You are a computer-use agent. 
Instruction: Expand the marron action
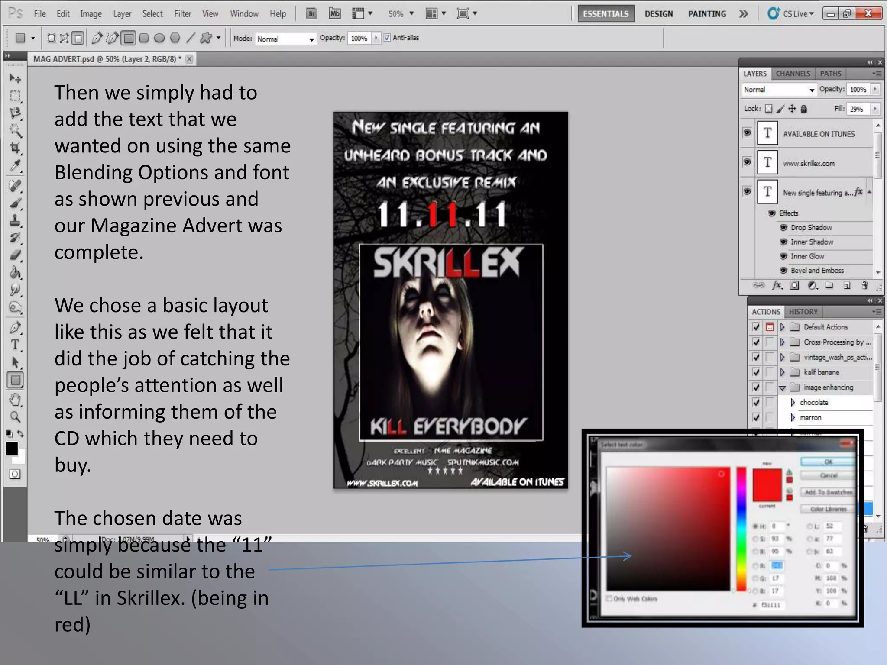click(x=793, y=417)
